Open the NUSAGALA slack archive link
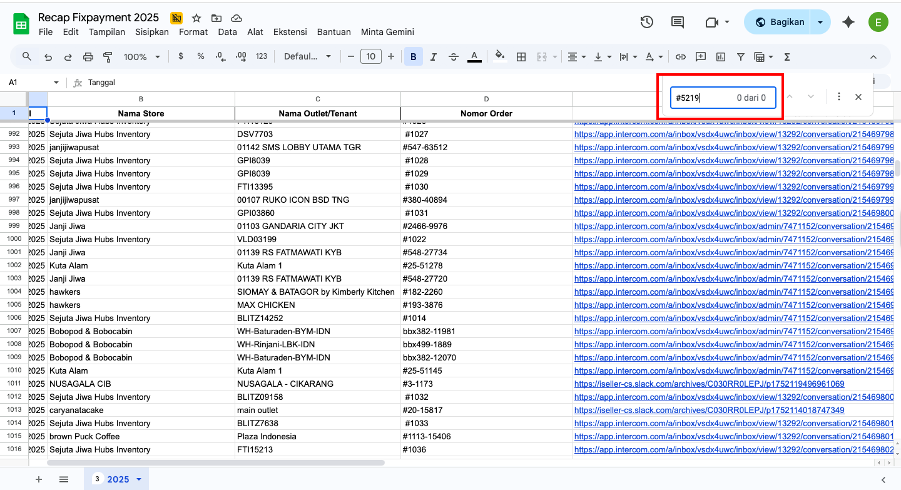The image size is (901, 490). (709, 384)
